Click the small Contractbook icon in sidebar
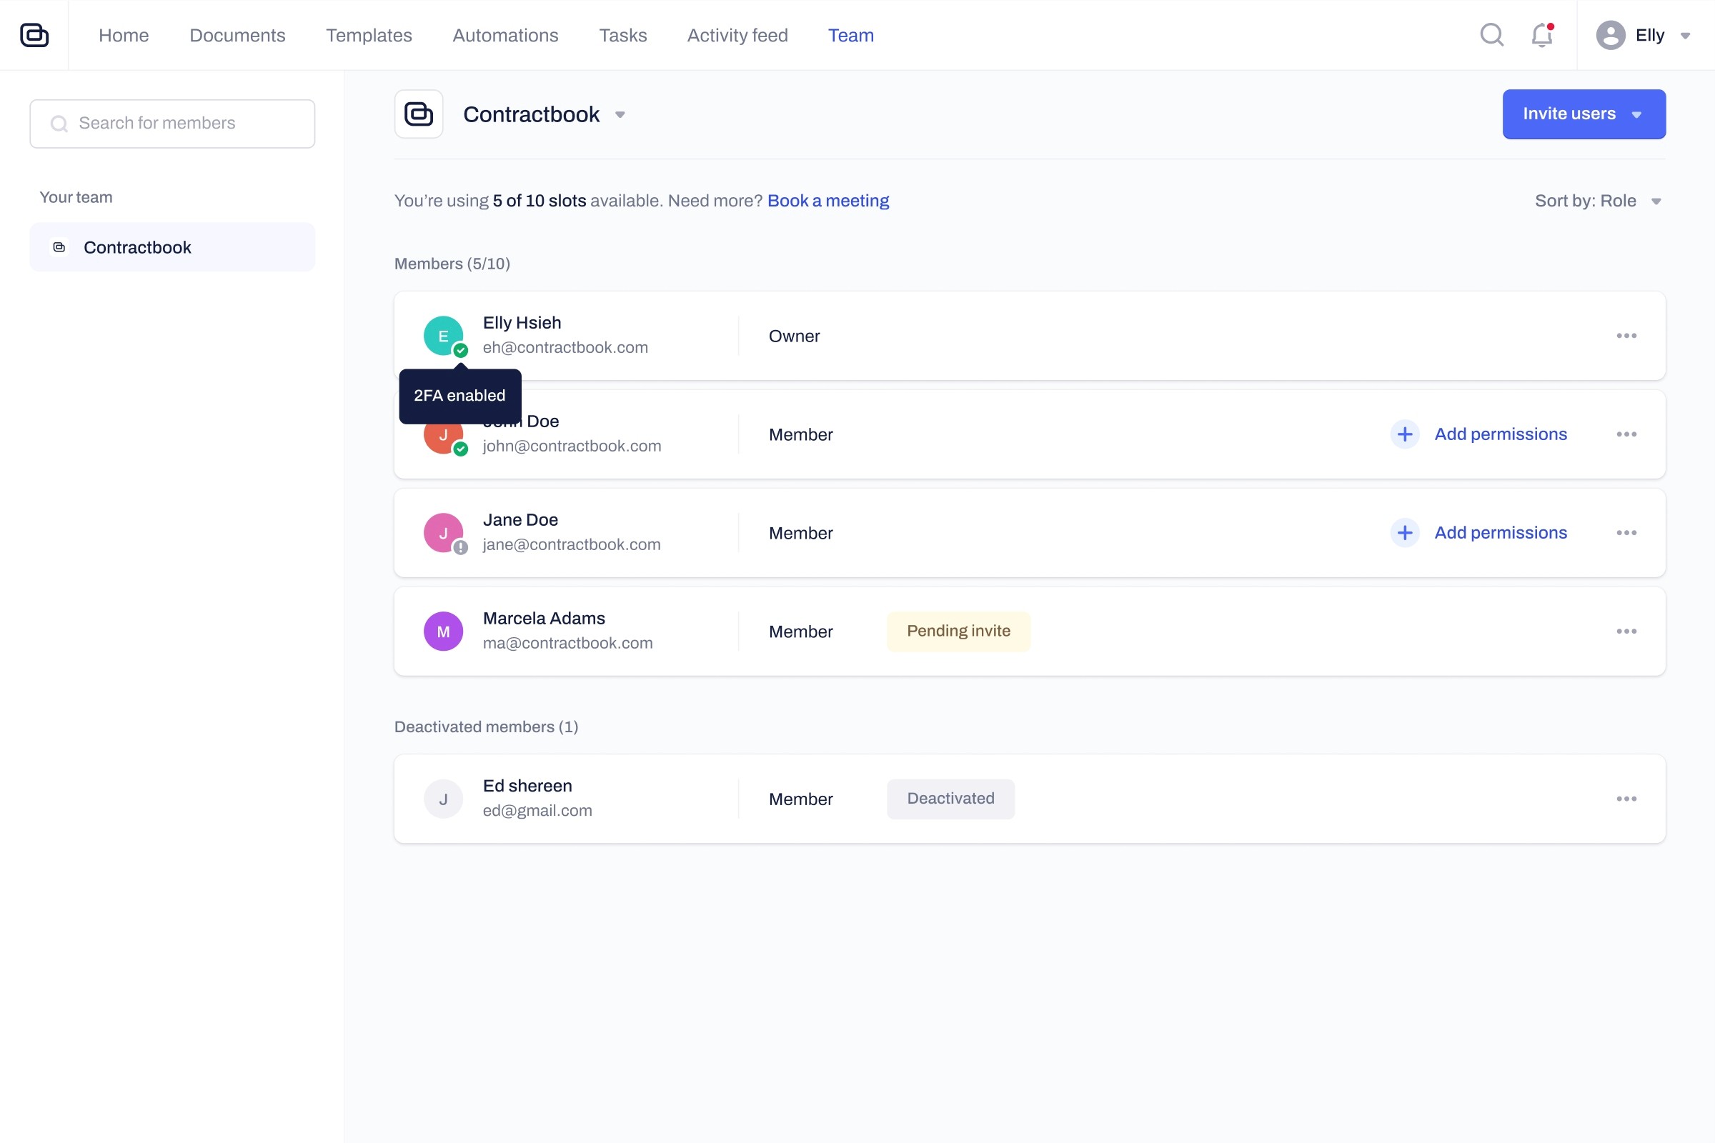Screen dimensions: 1715x1143 point(59,247)
